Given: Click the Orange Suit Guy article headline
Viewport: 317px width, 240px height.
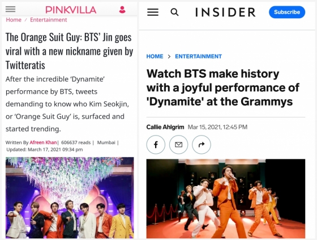Looking at the screenshot, I should click(x=69, y=51).
